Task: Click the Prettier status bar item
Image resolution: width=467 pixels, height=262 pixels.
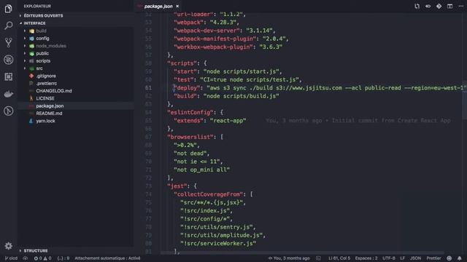Action: (x=433, y=258)
